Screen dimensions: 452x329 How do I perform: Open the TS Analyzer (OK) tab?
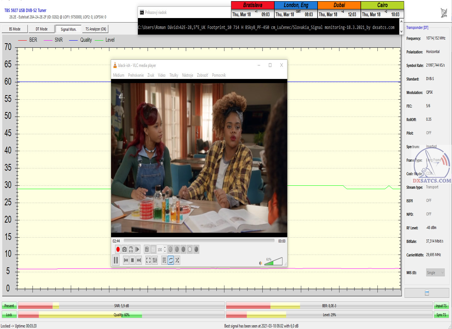coord(96,29)
